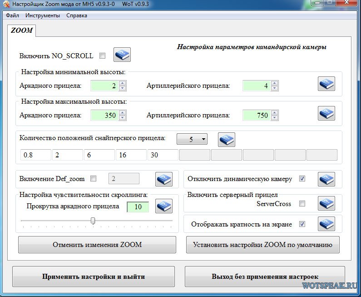Enable the NO_SCROLL checkbox
This screenshot has height=297, width=361.
click(102, 56)
